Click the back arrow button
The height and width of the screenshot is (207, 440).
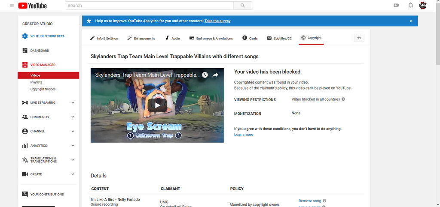(x=359, y=38)
